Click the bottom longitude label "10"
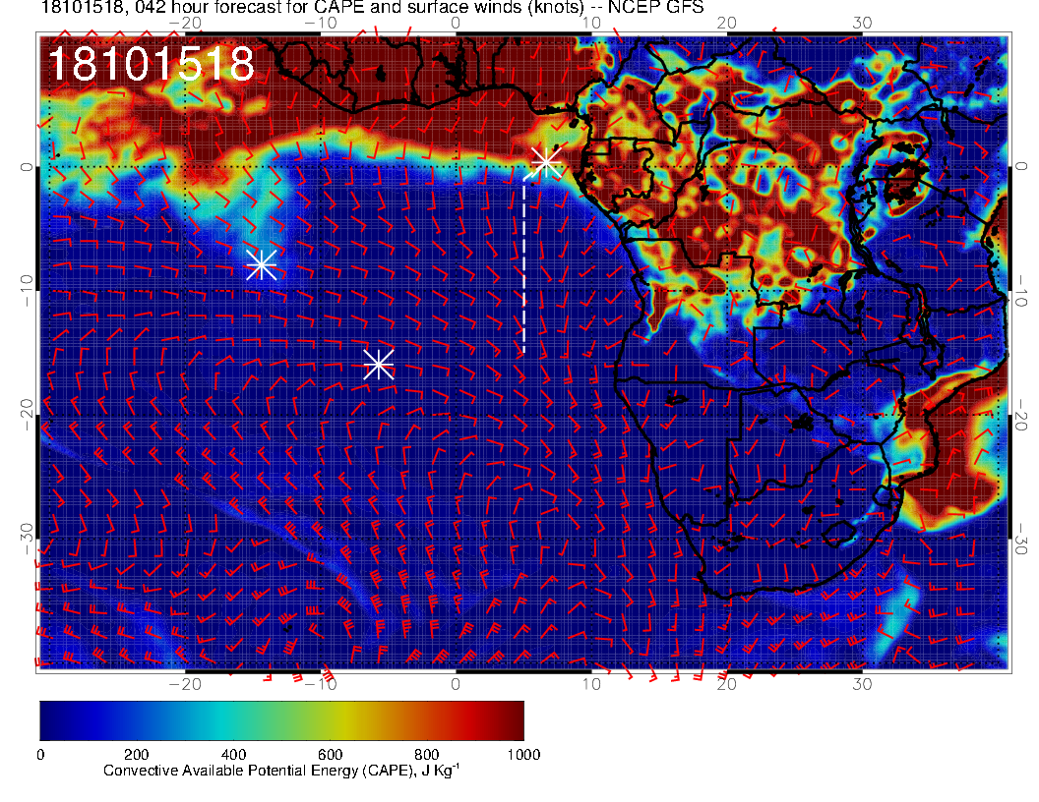The image size is (1039, 802). tap(591, 685)
